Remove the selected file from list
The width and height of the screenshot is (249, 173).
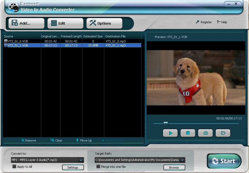pos(29,140)
